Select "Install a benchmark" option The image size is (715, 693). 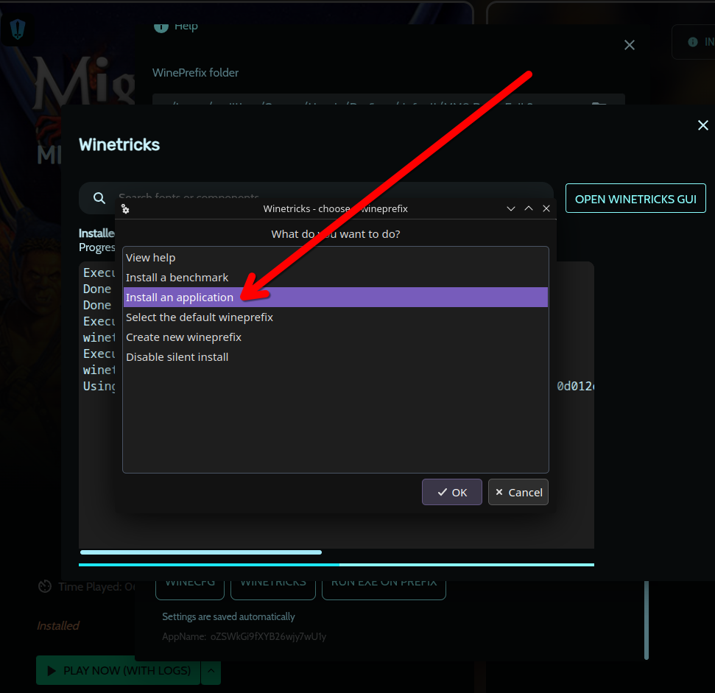335,277
